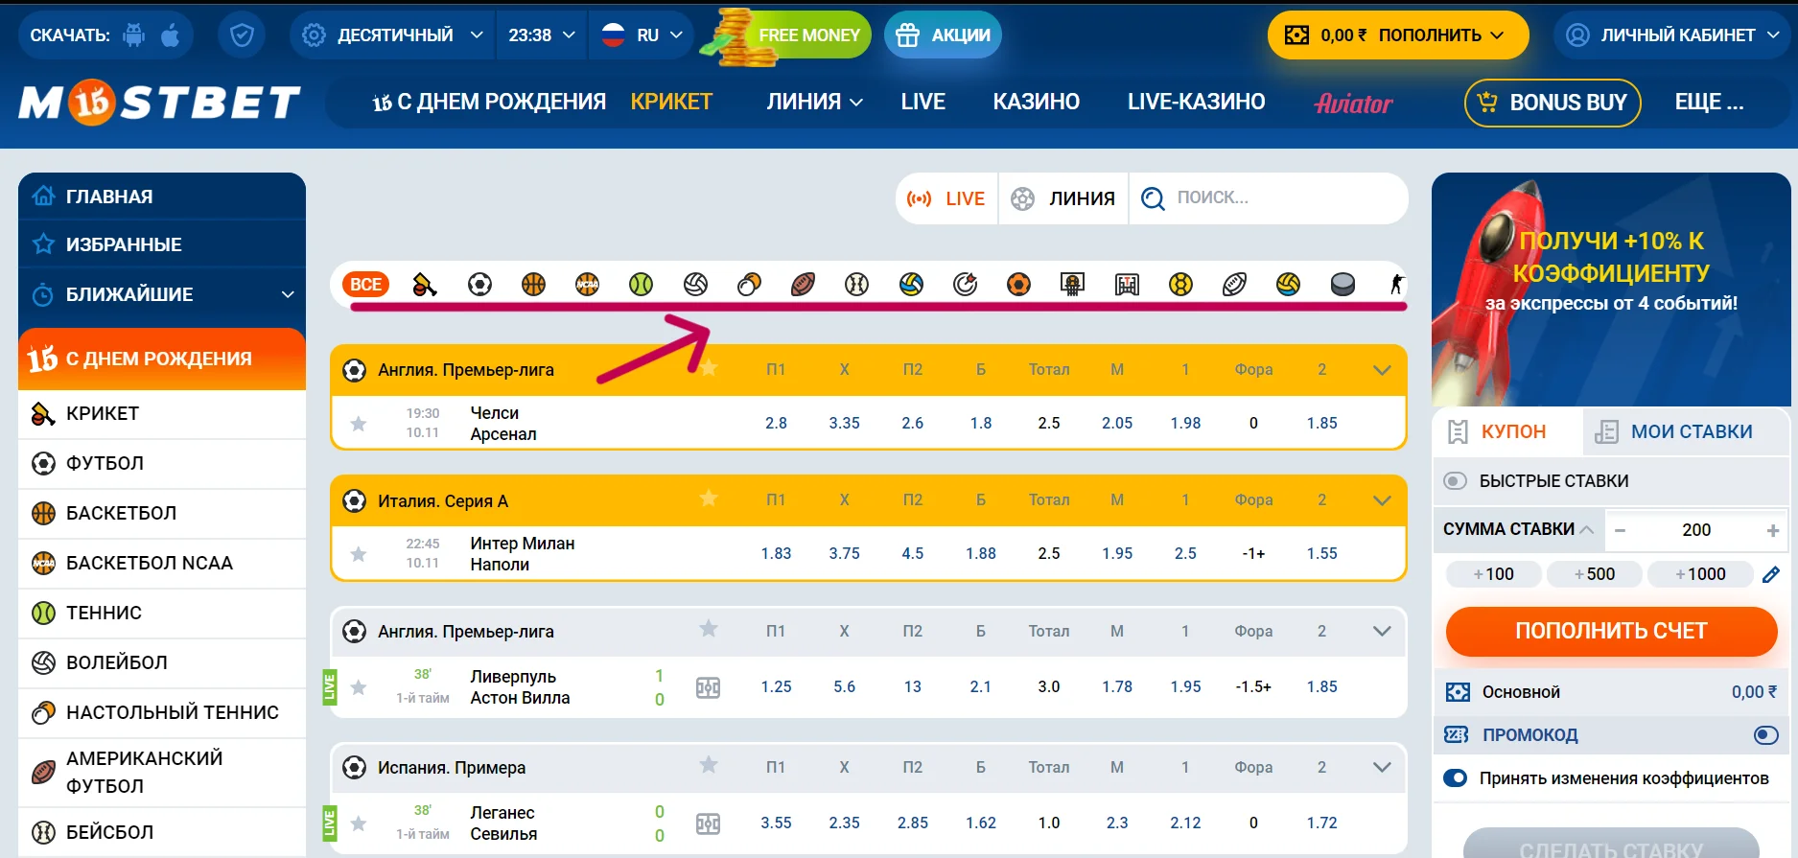This screenshot has height=858, width=1798.
Task: Select the darts target icon in sports strip
Action: pyautogui.click(x=965, y=285)
